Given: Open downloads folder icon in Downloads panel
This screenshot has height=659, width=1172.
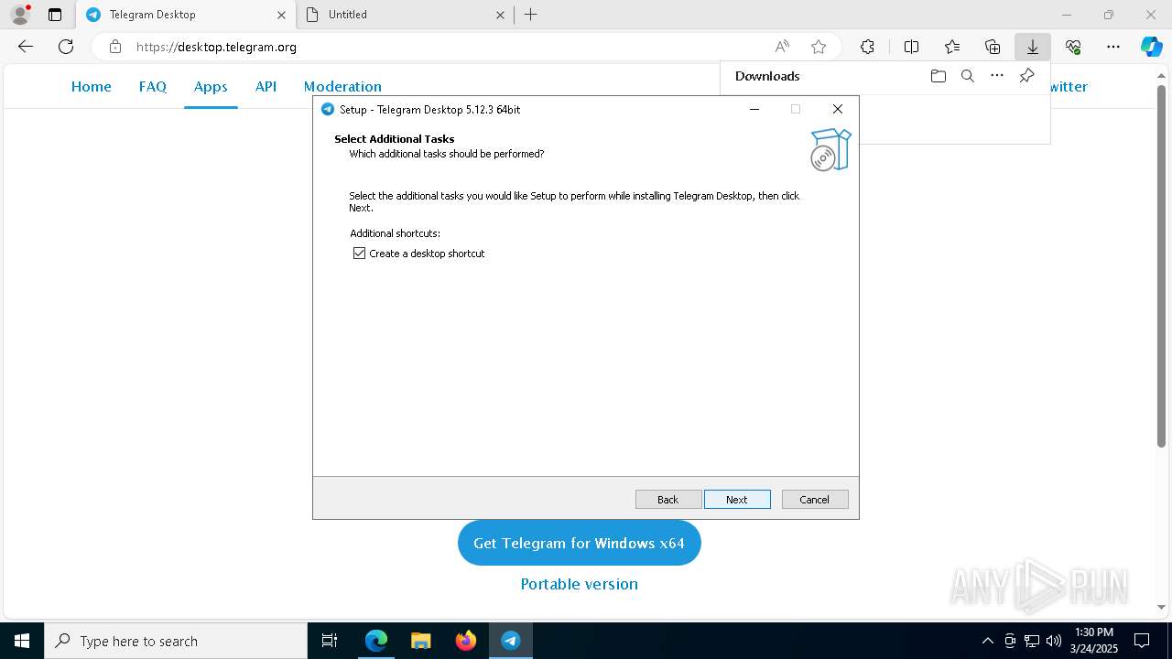Looking at the screenshot, I should (x=938, y=76).
